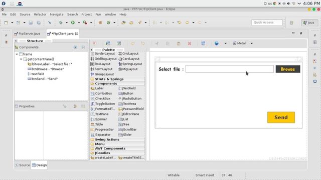Image resolution: width=321 pixels, height=180 pixels.
Task: Expand the AWT Components palette category
Action: click(x=117, y=148)
